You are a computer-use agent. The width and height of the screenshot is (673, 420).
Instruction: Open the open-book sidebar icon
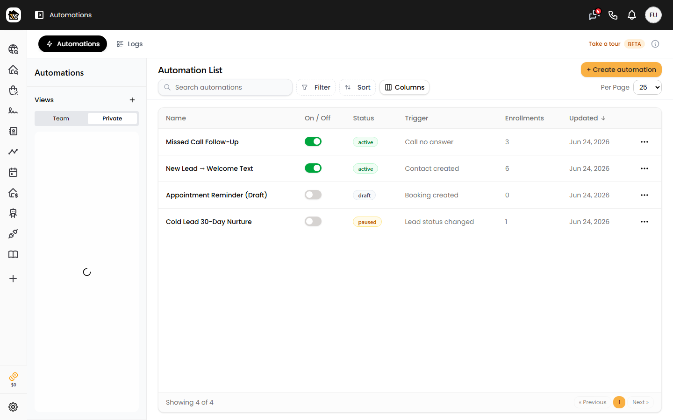[x=13, y=254]
